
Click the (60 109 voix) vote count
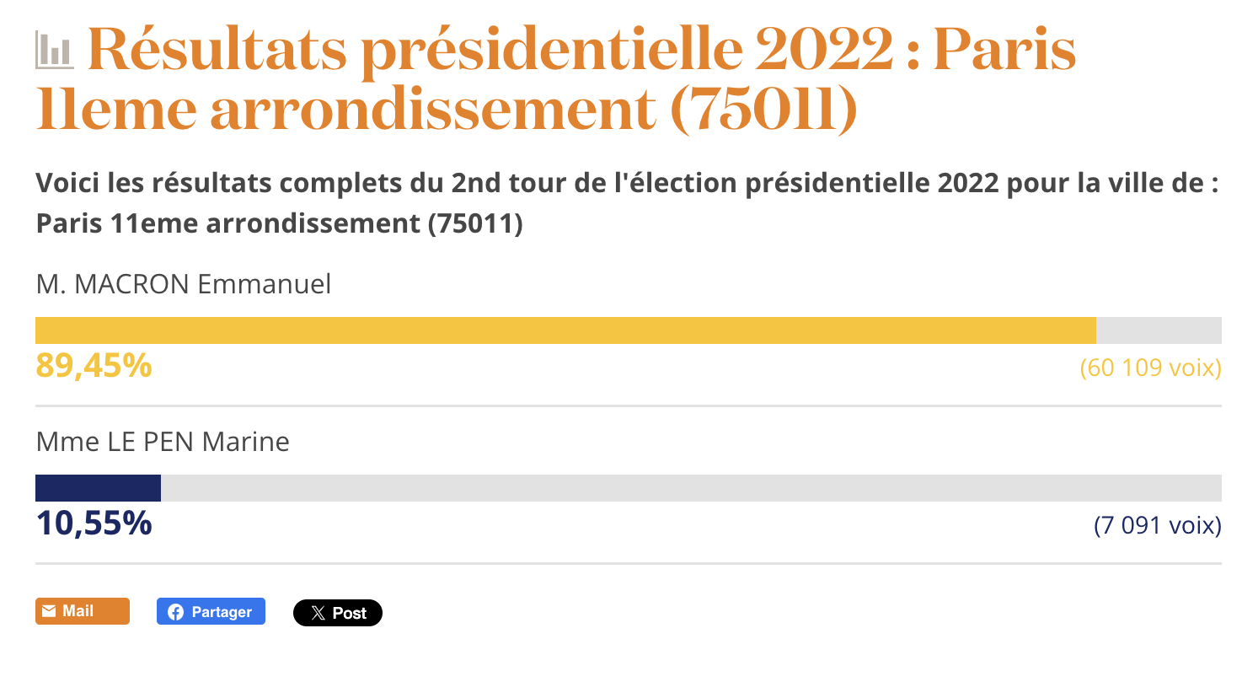[x=1151, y=368]
